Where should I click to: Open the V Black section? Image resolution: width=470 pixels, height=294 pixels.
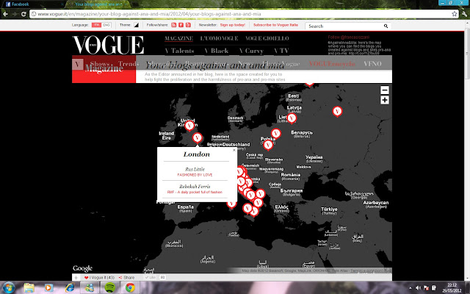[x=217, y=51]
